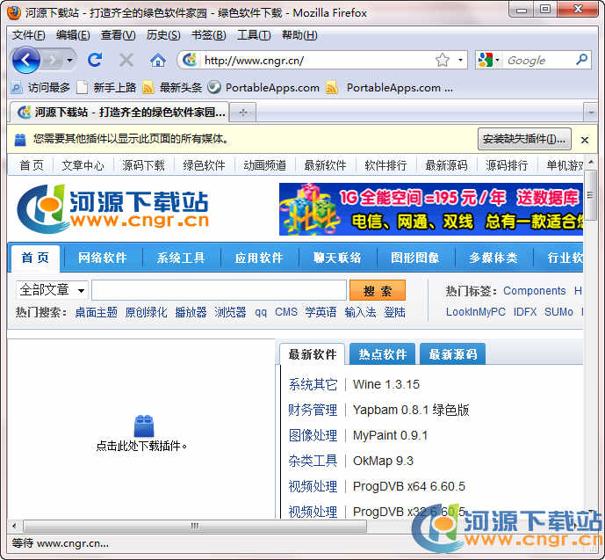Click the blue plugin block icon

coord(143,426)
